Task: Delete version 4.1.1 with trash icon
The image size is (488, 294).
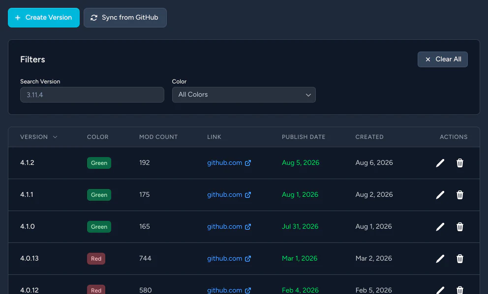Action: [x=459, y=195]
